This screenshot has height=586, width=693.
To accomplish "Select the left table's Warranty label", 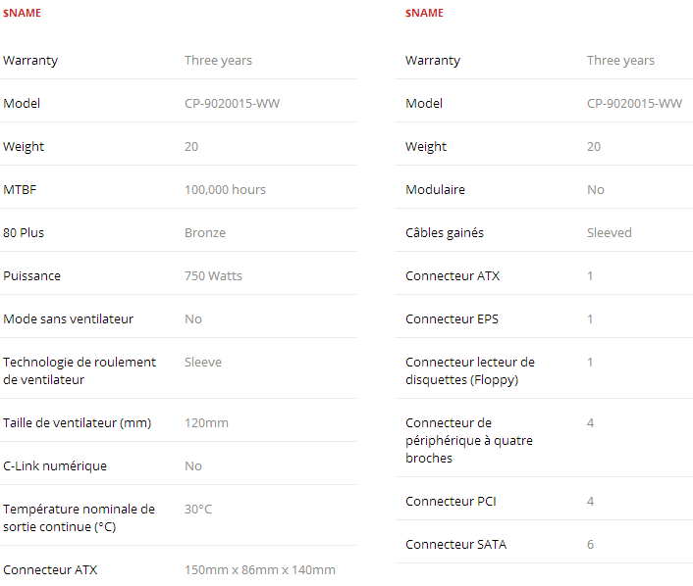I will pos(30,61).
